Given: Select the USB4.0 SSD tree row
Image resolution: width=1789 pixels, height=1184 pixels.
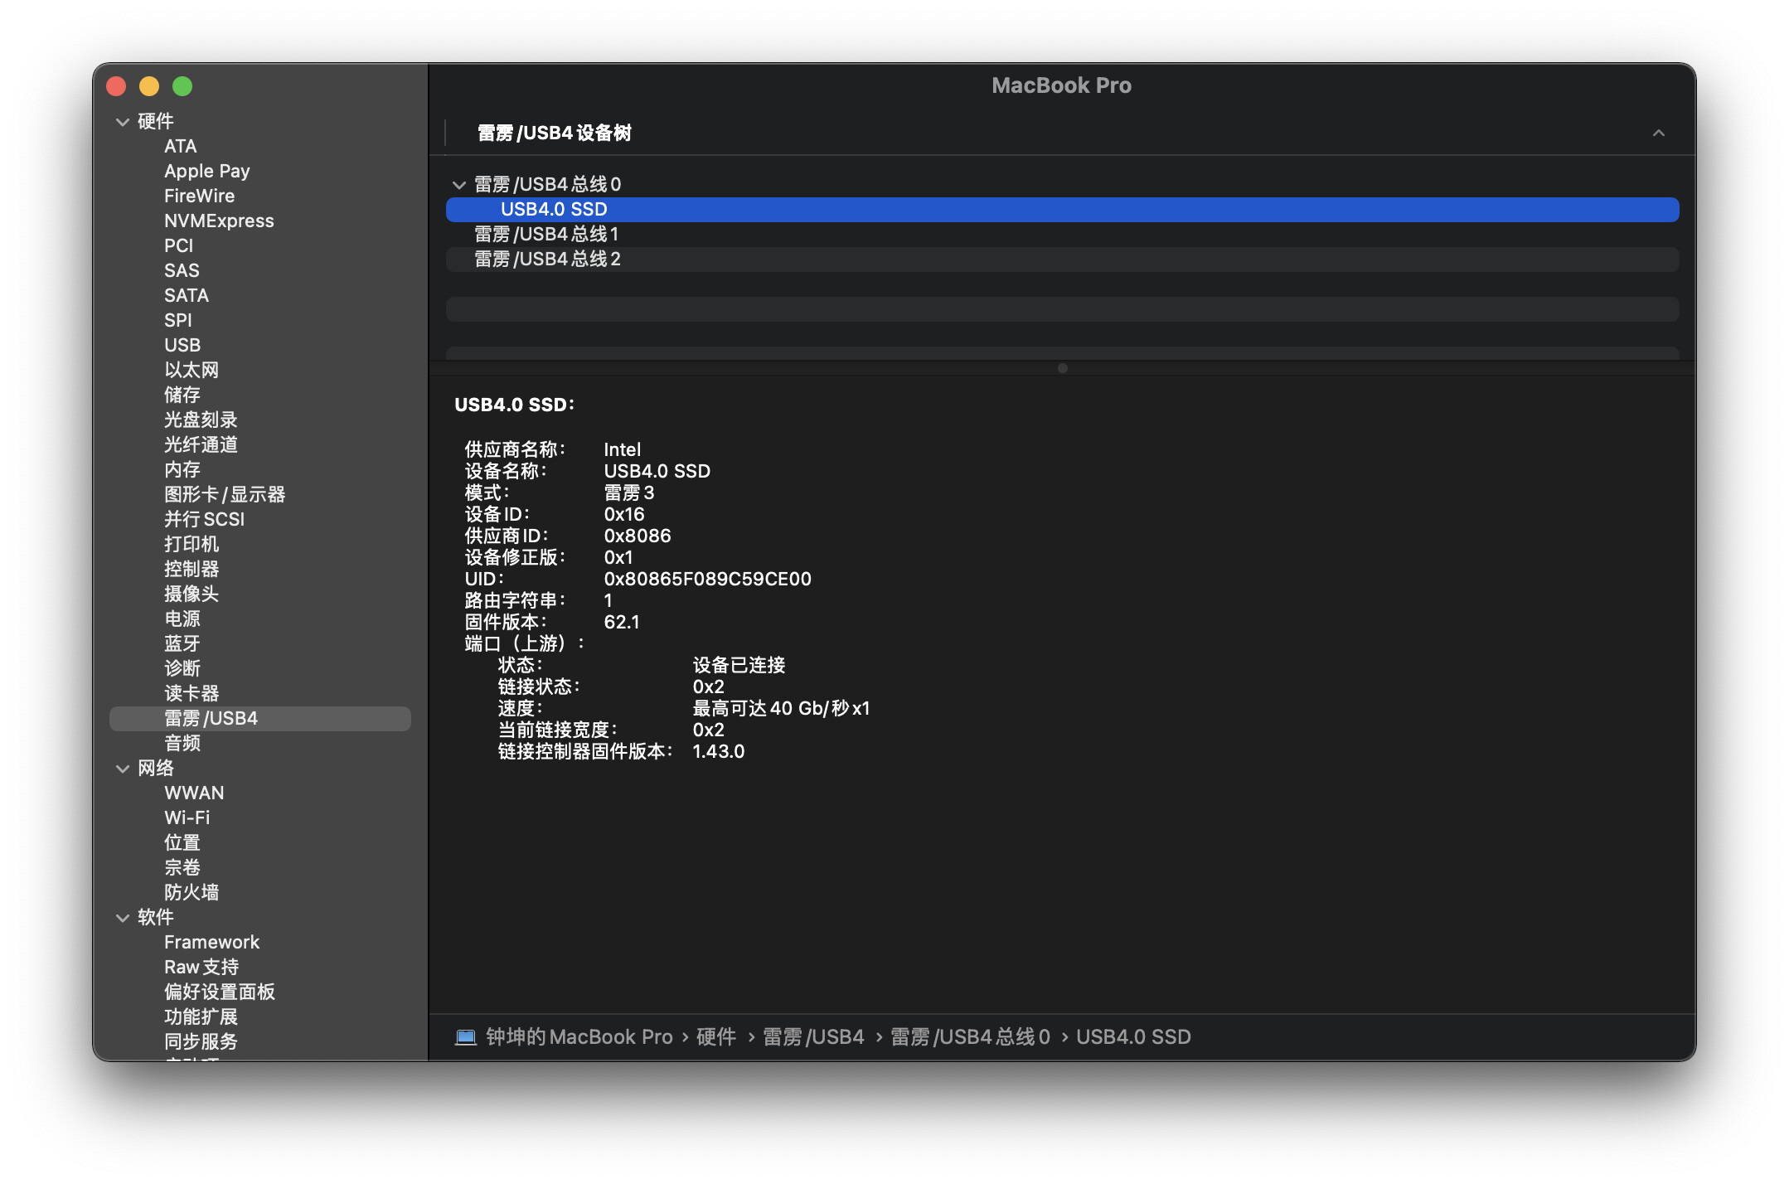Looking at the screenshot, I should (1062, 210).
